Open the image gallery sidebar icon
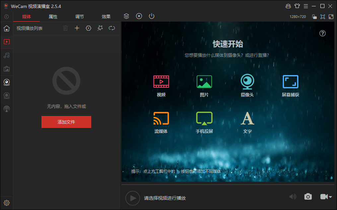Image resolution: width=337 pixels, height=210 pixels. coord(7,69)
